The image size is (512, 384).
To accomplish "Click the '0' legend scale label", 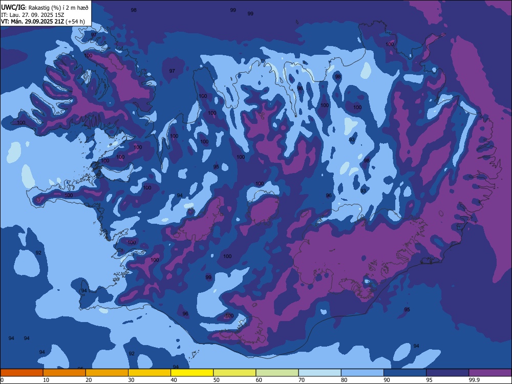I will click(x=2, y=380).
